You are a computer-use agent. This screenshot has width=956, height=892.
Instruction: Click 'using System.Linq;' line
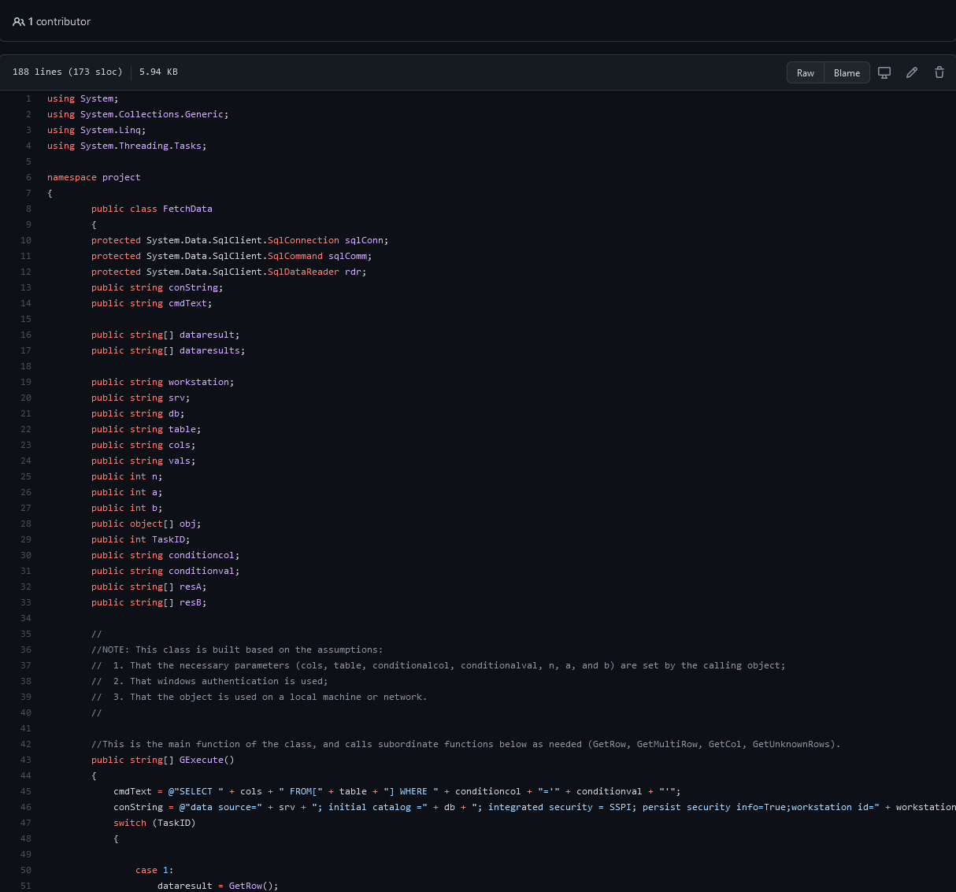pos(97,130)
